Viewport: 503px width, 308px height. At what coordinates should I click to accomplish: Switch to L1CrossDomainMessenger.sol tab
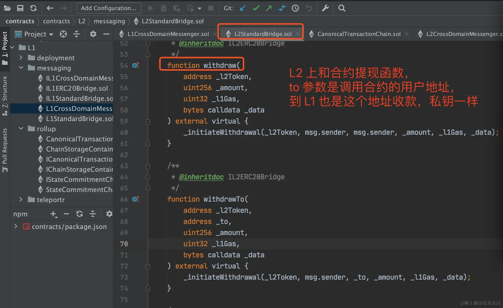click(x=168, y=34)
